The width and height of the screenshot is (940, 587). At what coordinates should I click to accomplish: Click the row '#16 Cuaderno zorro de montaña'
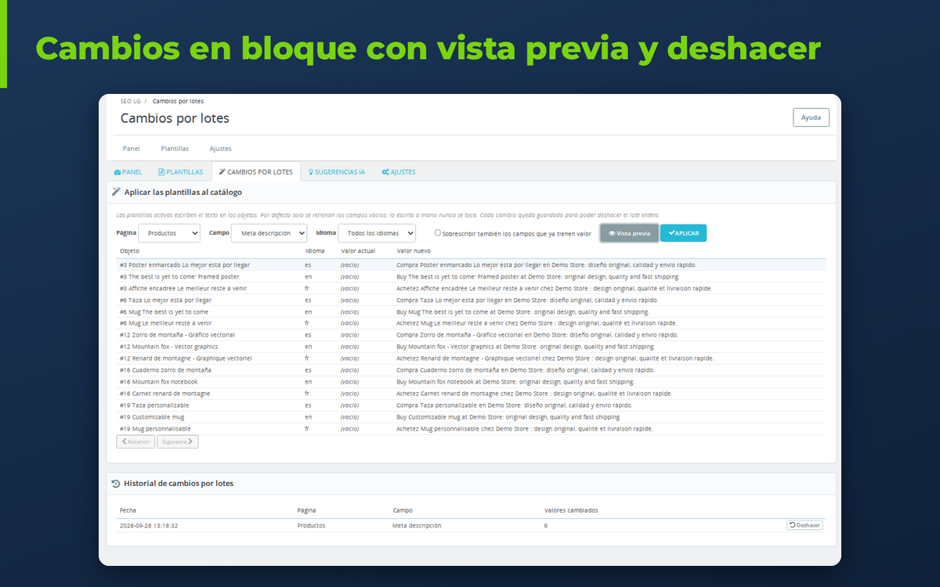pyautogui.click(x=471, y=370)
